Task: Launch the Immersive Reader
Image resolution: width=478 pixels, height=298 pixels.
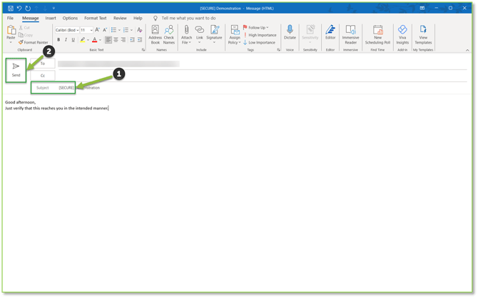Action: tap(350, 34)
